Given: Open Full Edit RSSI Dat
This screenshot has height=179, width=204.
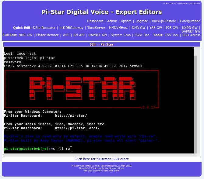Looking at the screenshot, I should click(x=142, y=35).
